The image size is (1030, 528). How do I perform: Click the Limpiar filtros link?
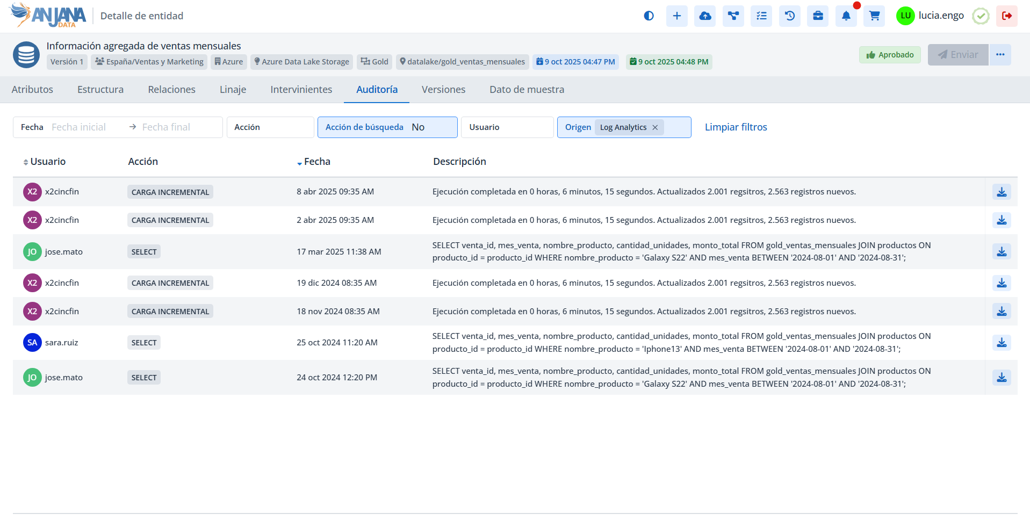[736, 127]
